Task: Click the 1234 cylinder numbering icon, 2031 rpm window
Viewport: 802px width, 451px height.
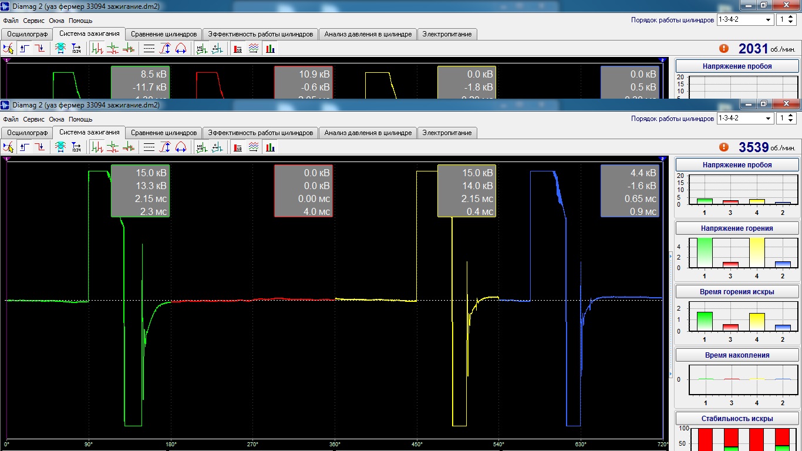Action: [76, 48]
